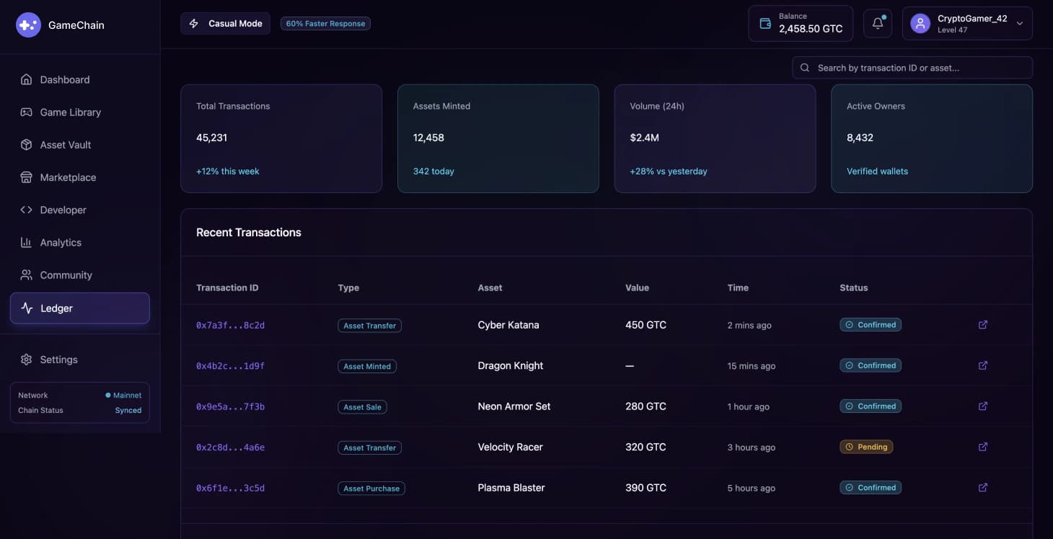Click the transaction search field
The height and width of the screenshot is (539, 1053).
pyautogui.click(x=912, y=67)
